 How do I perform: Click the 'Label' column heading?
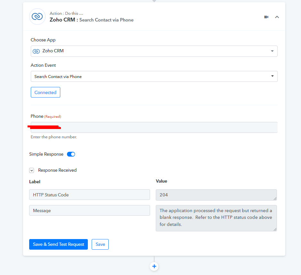35,182
